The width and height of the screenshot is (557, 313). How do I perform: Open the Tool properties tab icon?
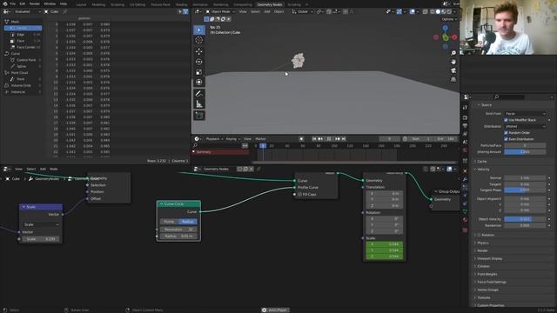point(465,108)
